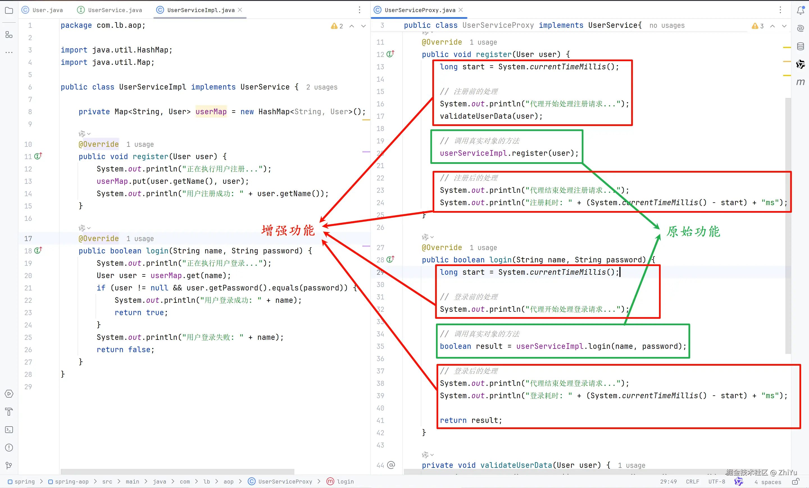Open the CRLF line separator selector
This screenshot has height=488, width=809.
pyautogui.click(x=692, y=482)
